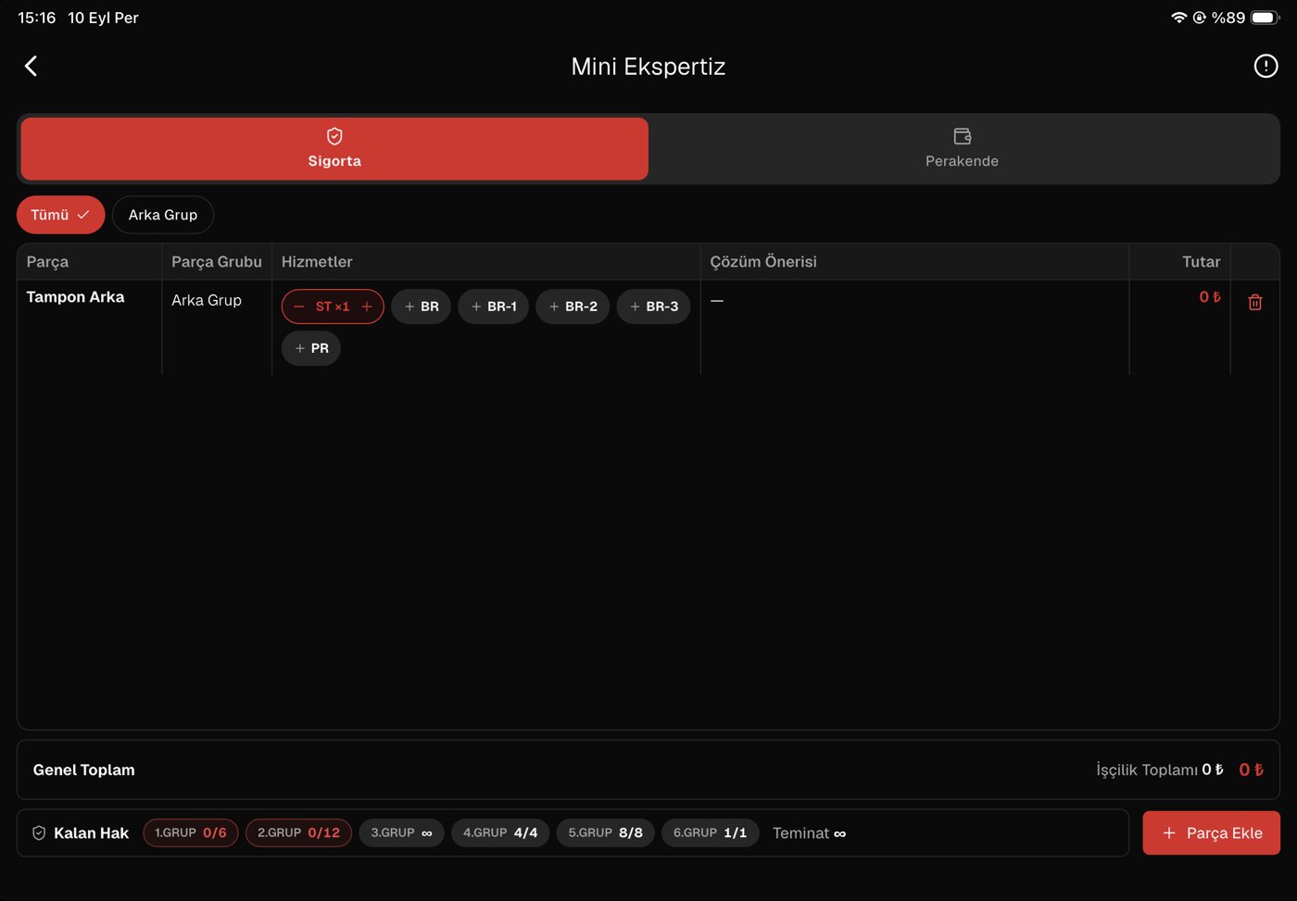This screenshot has width=1297, height=901.
Task: Click the red Genel Toplam 0 ₺ amount
Action: click(x=1252, y=770)
